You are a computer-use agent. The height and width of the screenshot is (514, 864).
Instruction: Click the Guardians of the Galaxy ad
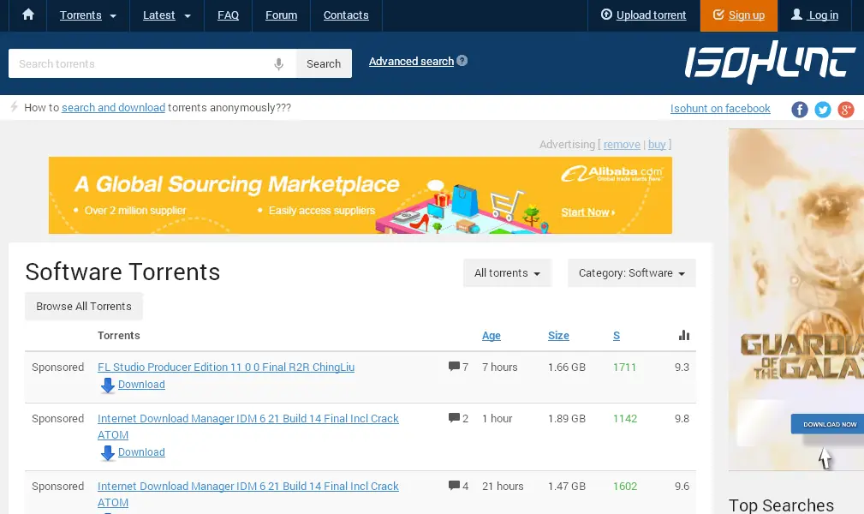point(796,300)
